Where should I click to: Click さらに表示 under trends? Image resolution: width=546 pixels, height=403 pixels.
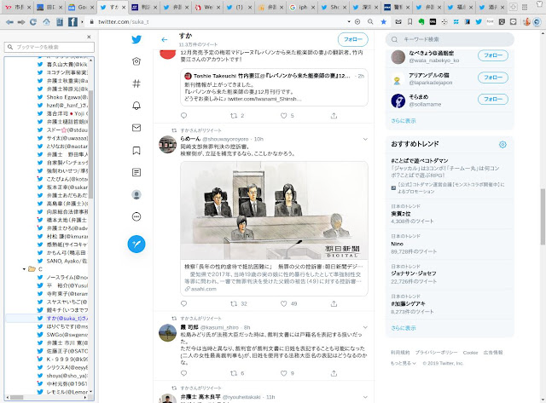[x=404, y=328]
